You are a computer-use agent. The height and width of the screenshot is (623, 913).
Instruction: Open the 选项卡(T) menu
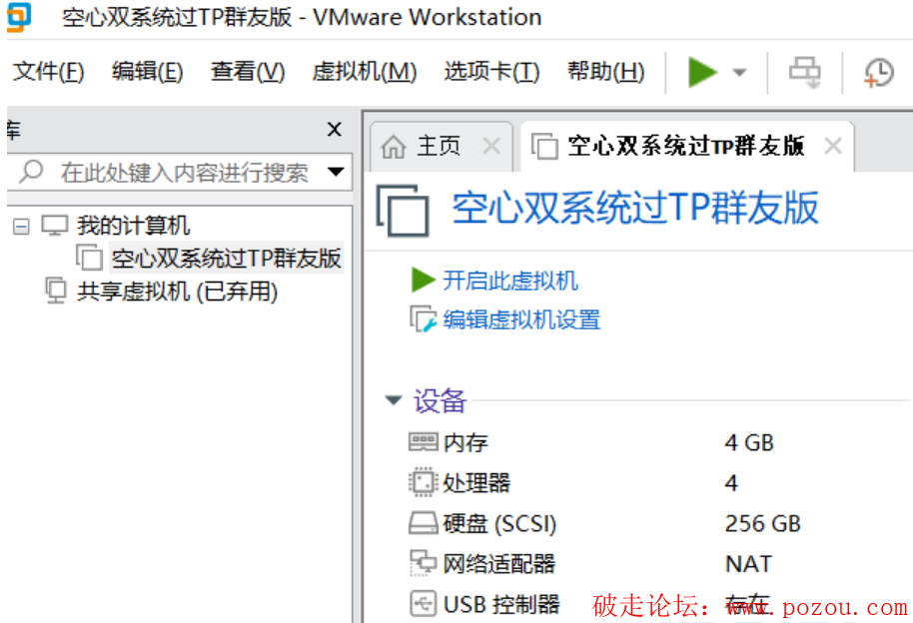492,72
